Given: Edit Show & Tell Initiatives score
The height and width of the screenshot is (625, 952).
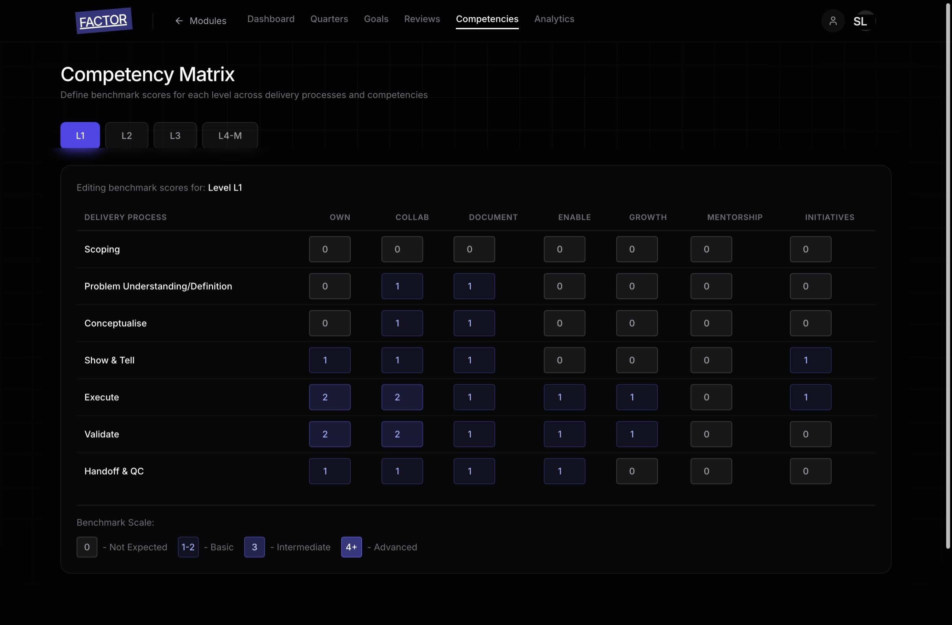Looking at the screenshot, I should (x=810, y=360).
